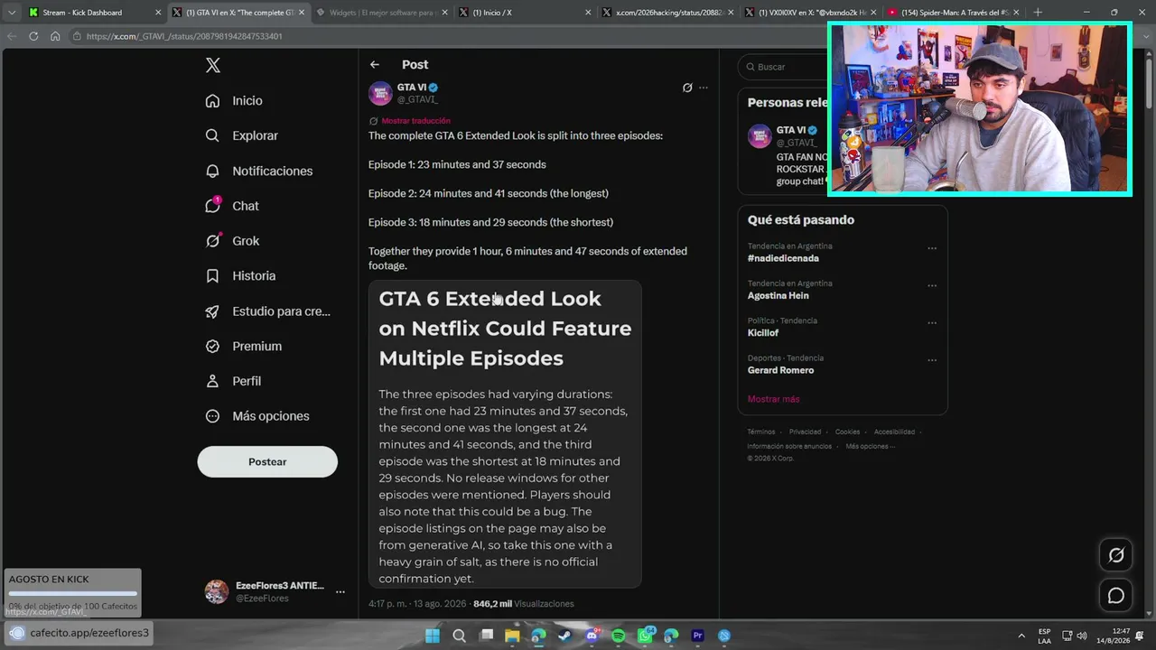Expand the Más opciones sidebar menu

257,416
